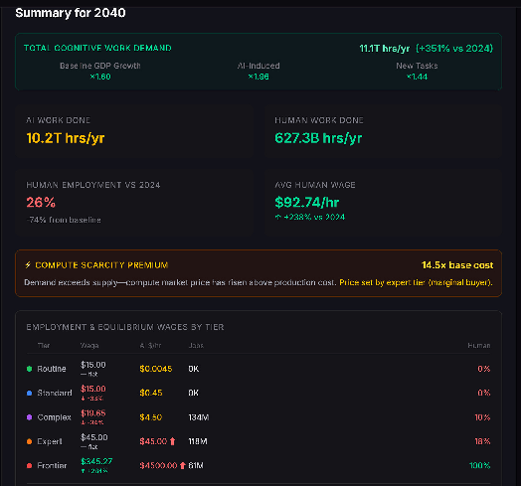Select the AI Work Done card
This screenshot has width=521, height=486.
click(134, 134)
